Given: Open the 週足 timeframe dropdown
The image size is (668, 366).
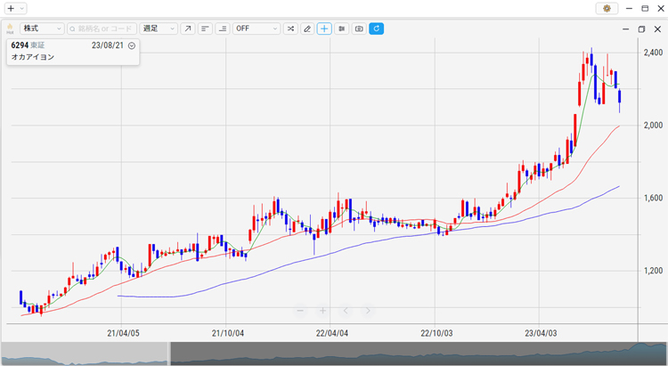Looking at the screenshot, I should [158, 28].
